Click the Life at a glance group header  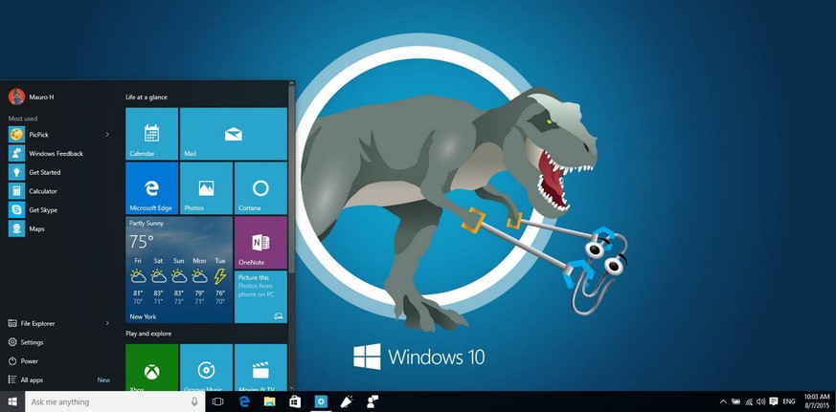(x=147, y=98)
